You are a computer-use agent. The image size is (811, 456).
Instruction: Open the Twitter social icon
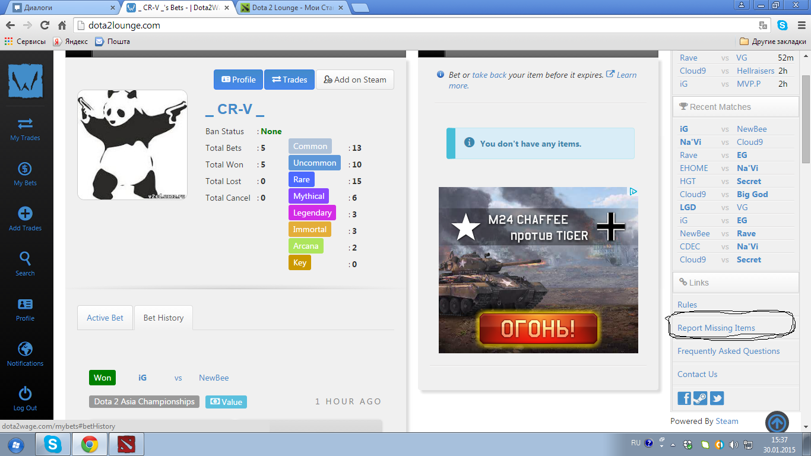click(x=717, y=398)
